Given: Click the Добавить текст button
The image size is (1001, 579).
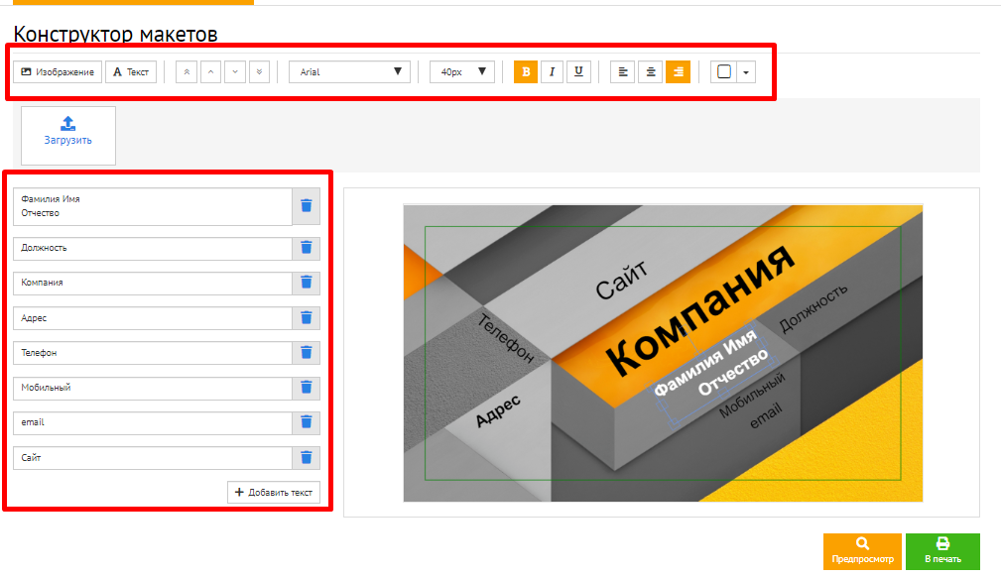Looking at the screenshot, I should 274,492.
